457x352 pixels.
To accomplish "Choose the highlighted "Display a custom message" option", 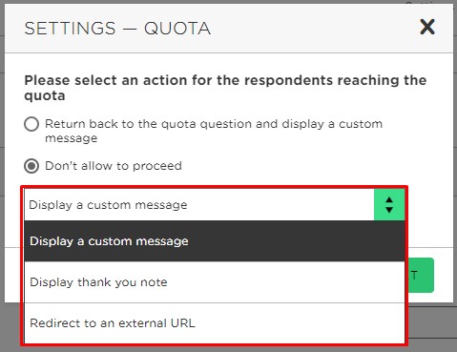I will (x=215, y=241).
